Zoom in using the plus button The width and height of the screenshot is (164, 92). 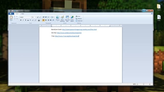[150, 84]
